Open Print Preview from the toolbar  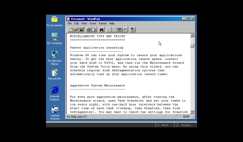[x=94, y=30]
